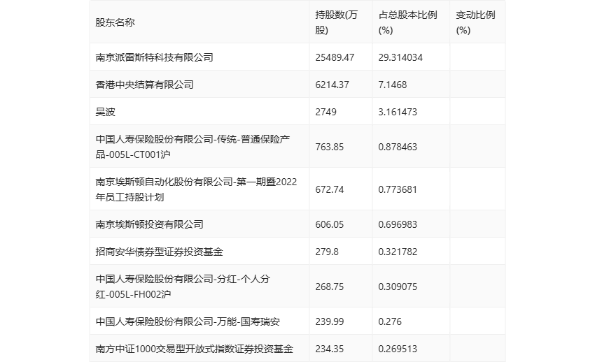The width and height of the screenshot is (595, 362).
Task: Select 中国人寿 分红-个人分红 shareholder name
Action: [x=183, y=287]
